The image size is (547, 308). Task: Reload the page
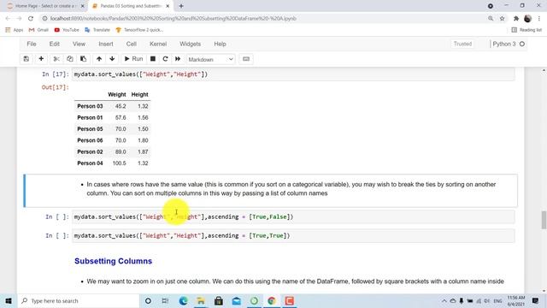pyautogui.click(x=31, y=19)
